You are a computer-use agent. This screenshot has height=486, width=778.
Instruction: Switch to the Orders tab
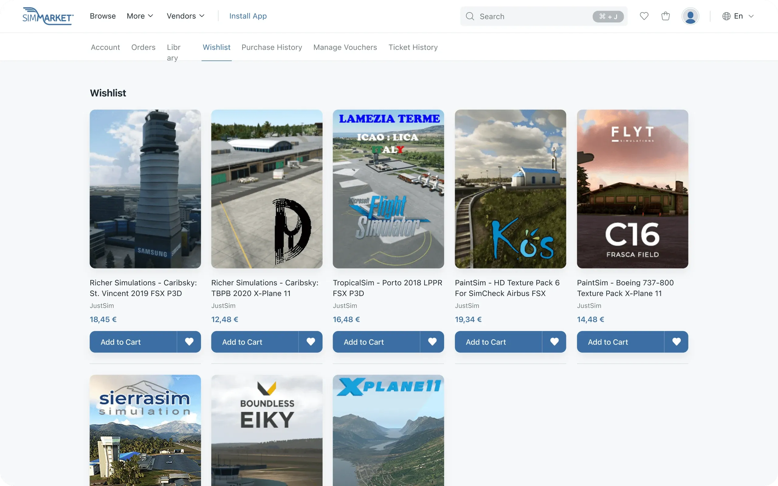(x=143, y=47)
